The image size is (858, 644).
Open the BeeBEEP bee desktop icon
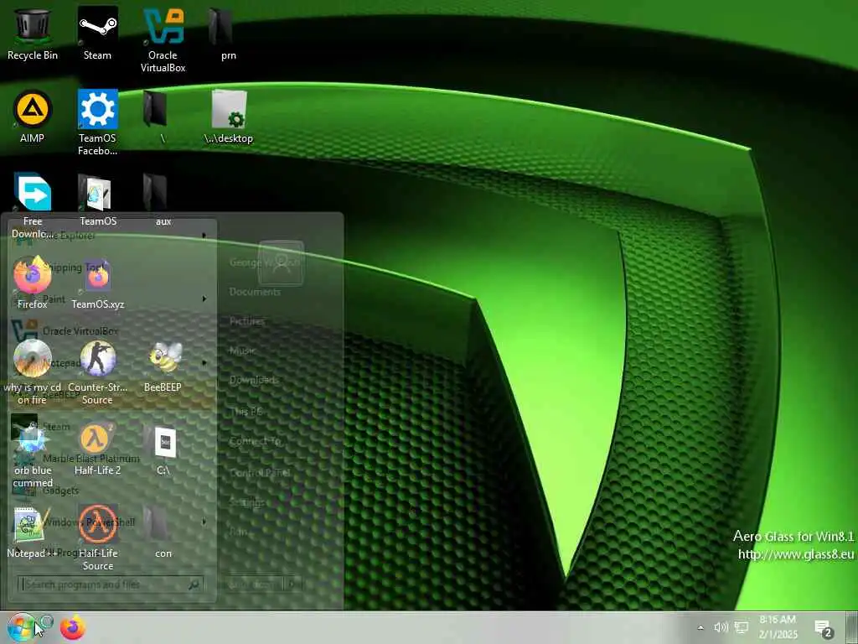pyautogui.click(x=163, y=366)
